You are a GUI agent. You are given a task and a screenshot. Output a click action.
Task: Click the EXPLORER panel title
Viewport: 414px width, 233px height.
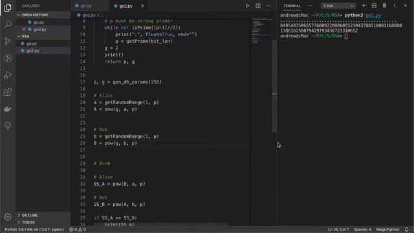31,6
